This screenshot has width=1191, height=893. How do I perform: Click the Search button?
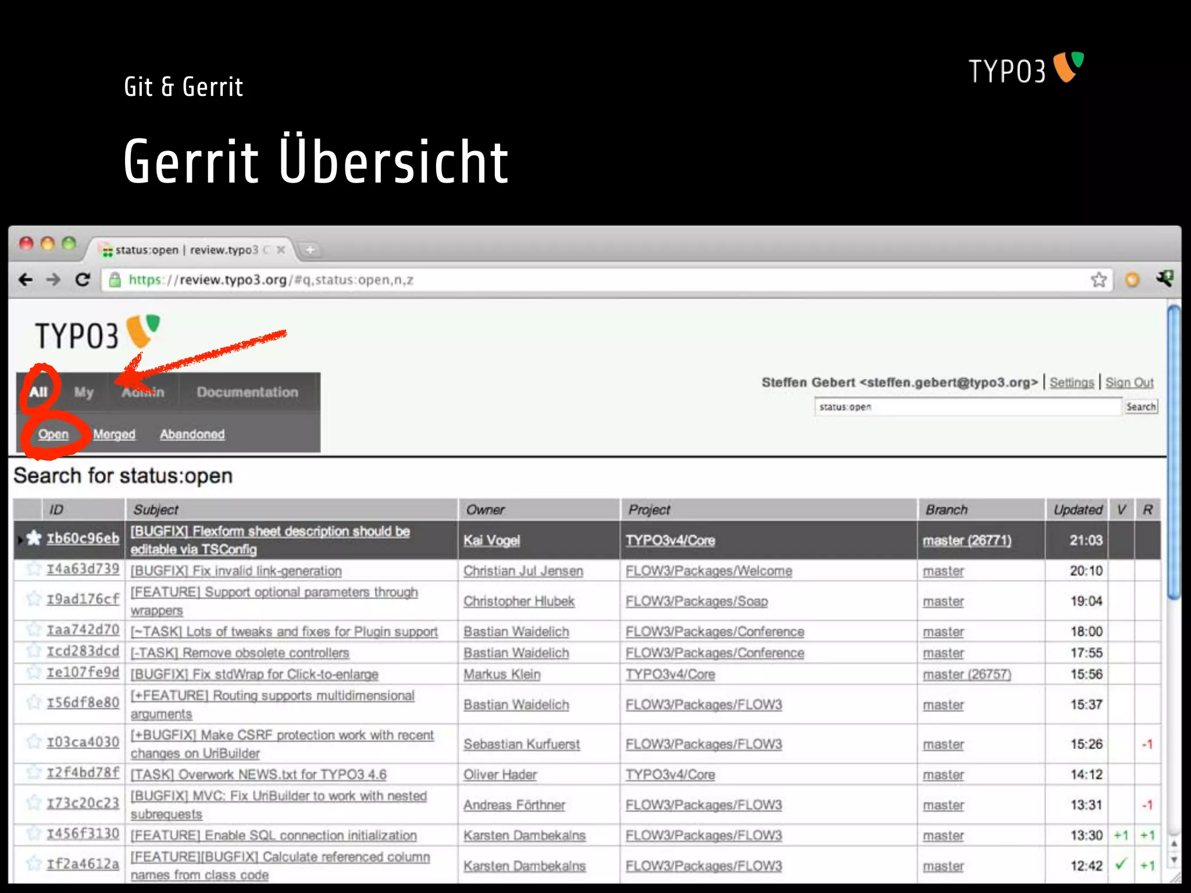tap(1141, 407)
